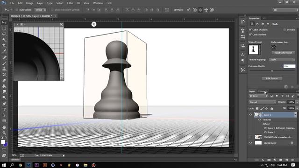Open the Auto-Select Group dropdown
299x168 pixels.
pos(40,10)
